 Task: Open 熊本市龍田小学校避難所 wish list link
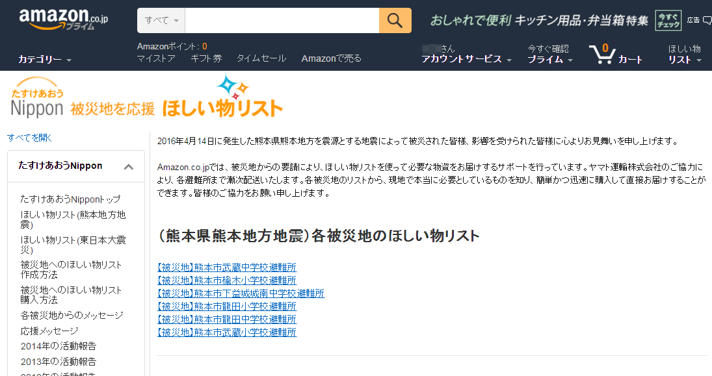pyautogui.click(x=226, y=307)
